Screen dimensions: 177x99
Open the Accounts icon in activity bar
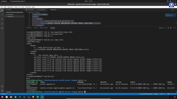(x=2, y=86)
